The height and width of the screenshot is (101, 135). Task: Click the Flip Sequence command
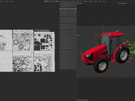[x=68, y=62]
